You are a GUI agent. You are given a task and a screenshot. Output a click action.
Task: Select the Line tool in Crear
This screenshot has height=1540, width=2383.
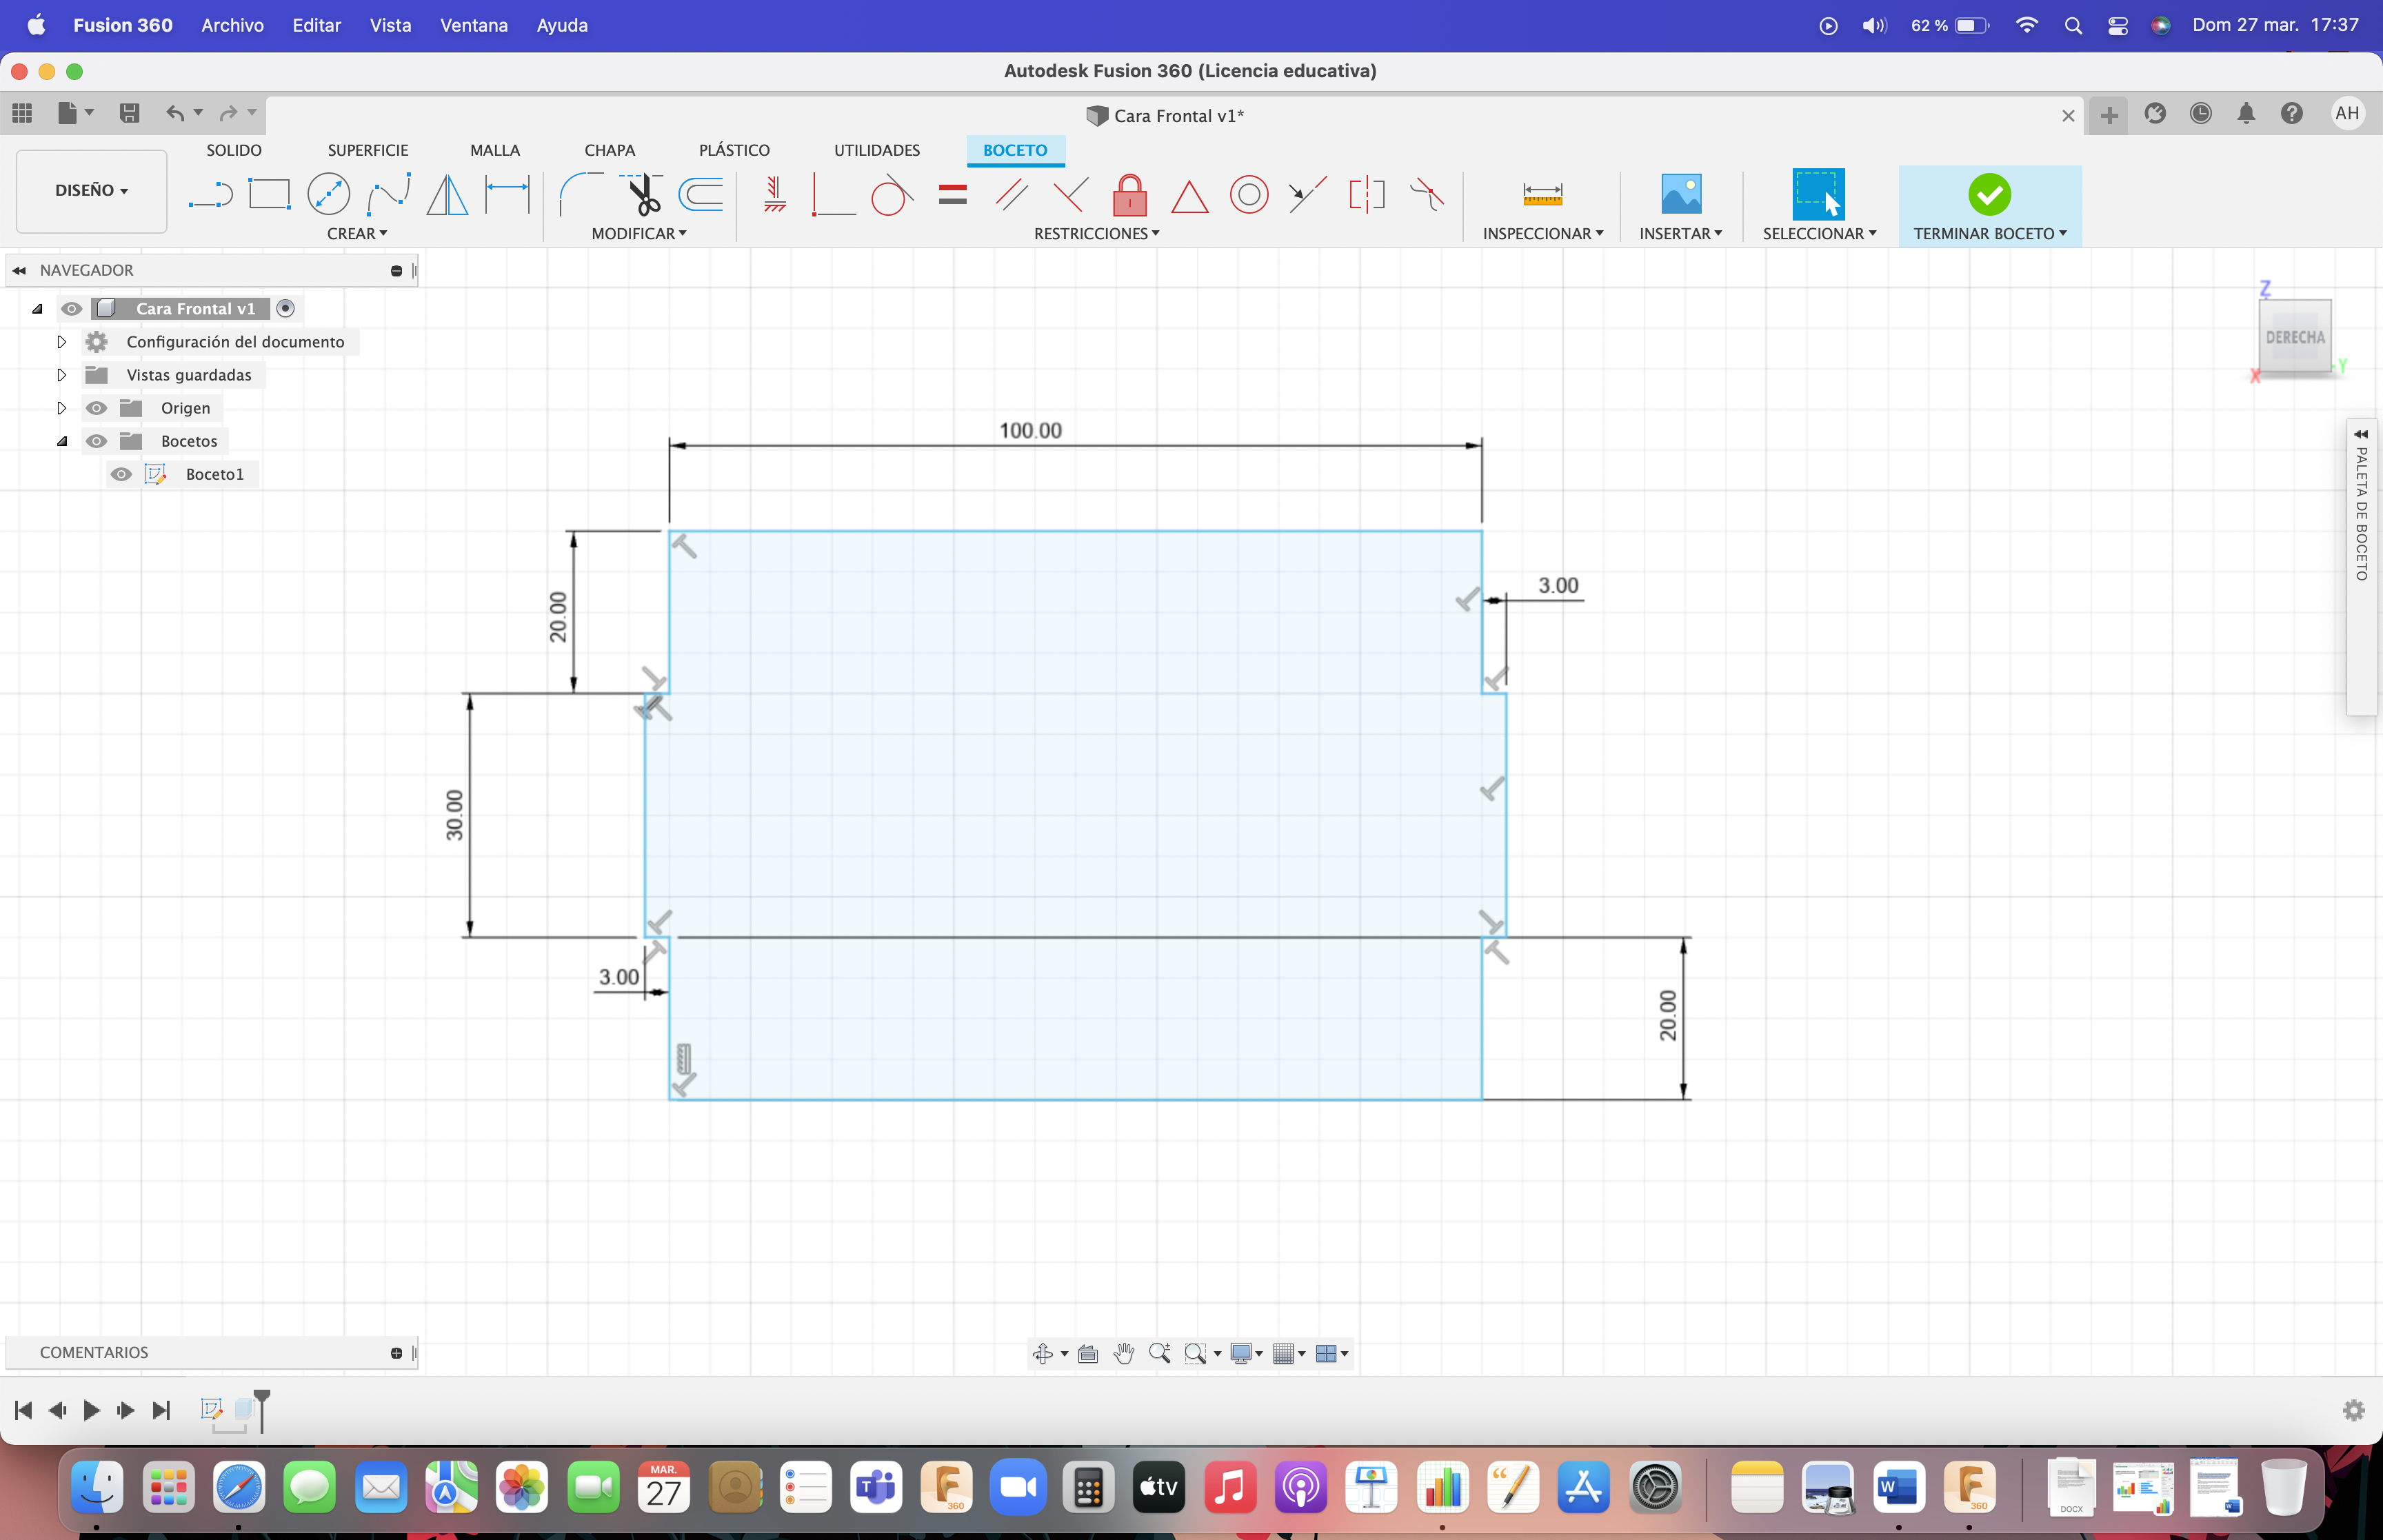pyautogui.click(x=210, y=194)
